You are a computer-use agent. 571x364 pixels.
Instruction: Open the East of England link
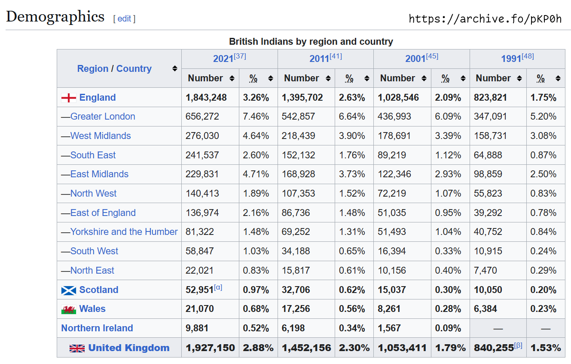103,213
